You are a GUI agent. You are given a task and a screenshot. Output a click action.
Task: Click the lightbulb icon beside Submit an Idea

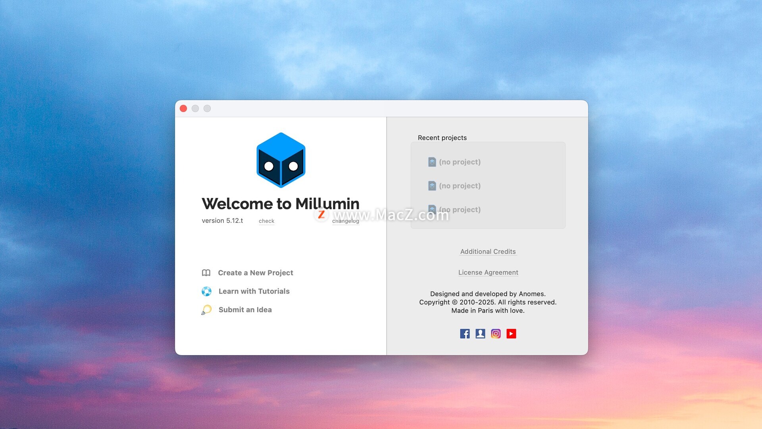click(x=206, y=310)
